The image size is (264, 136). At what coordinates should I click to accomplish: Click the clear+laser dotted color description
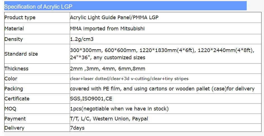point(129,79)
